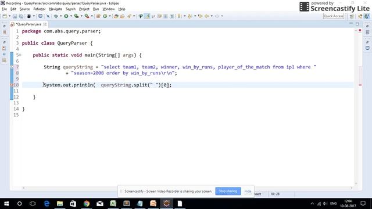Click the Save All toolbar icon

(21, 16)
